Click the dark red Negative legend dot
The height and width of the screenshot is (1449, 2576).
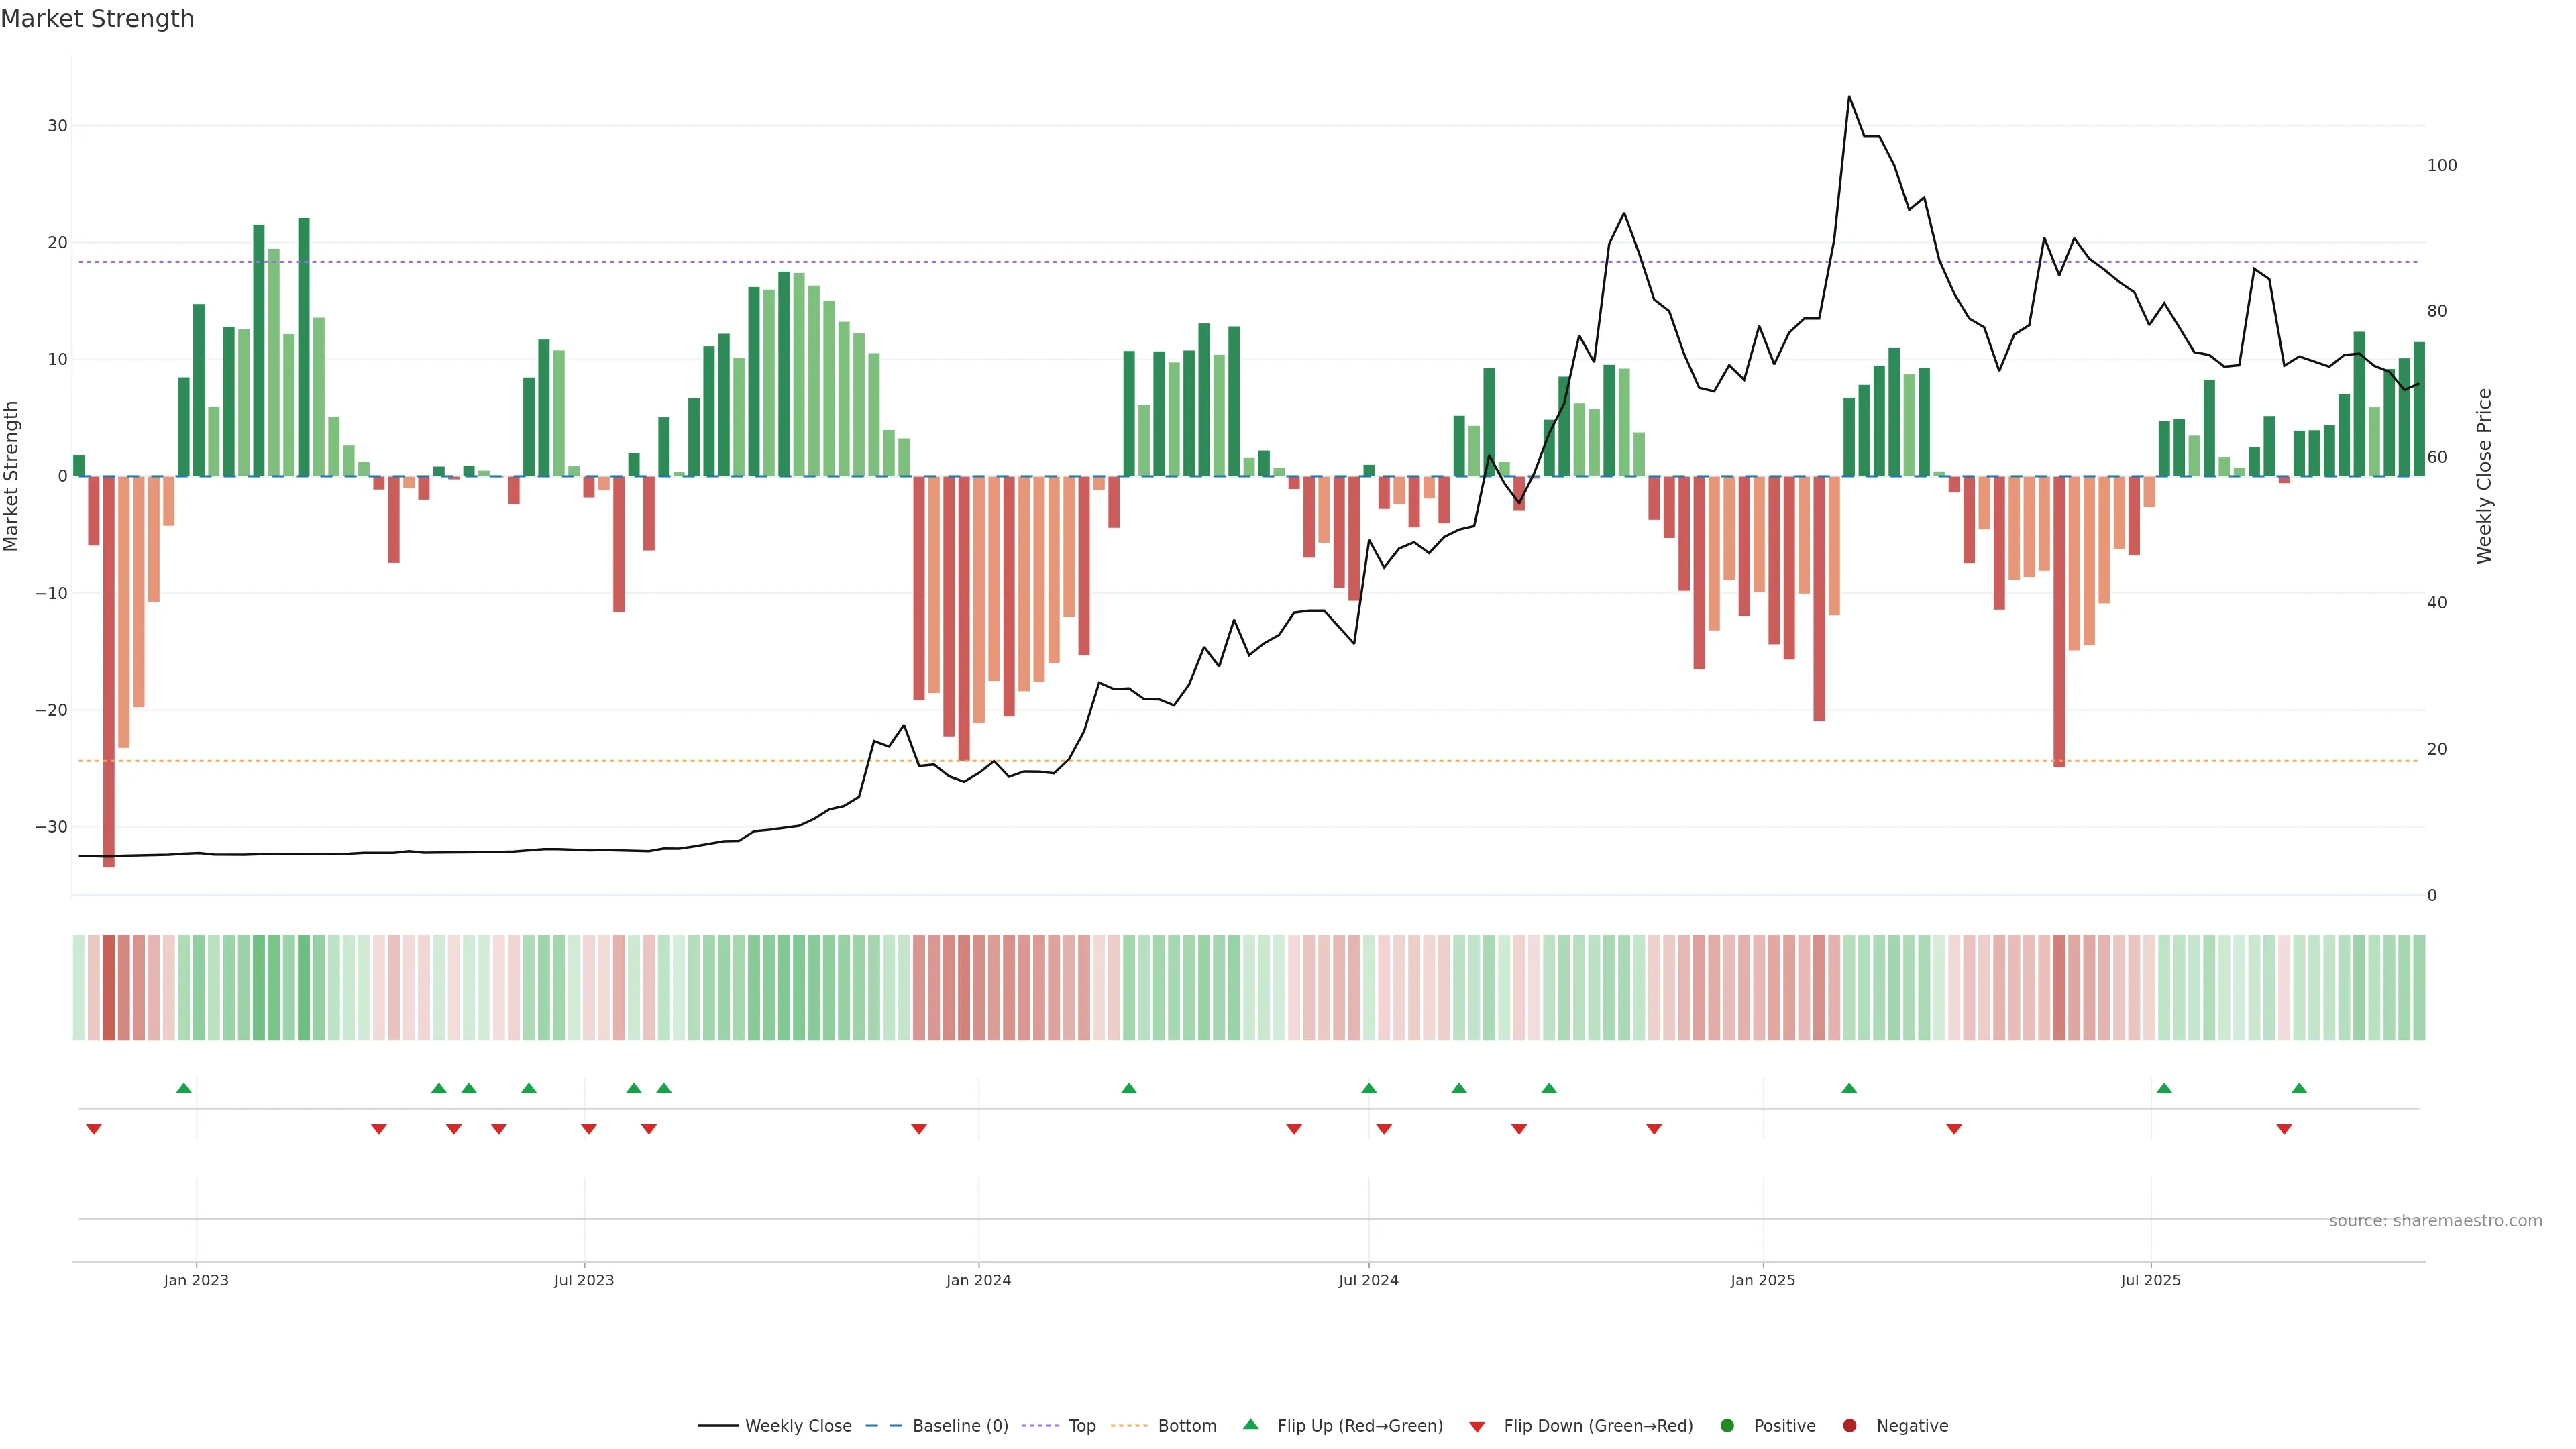1849,1426
